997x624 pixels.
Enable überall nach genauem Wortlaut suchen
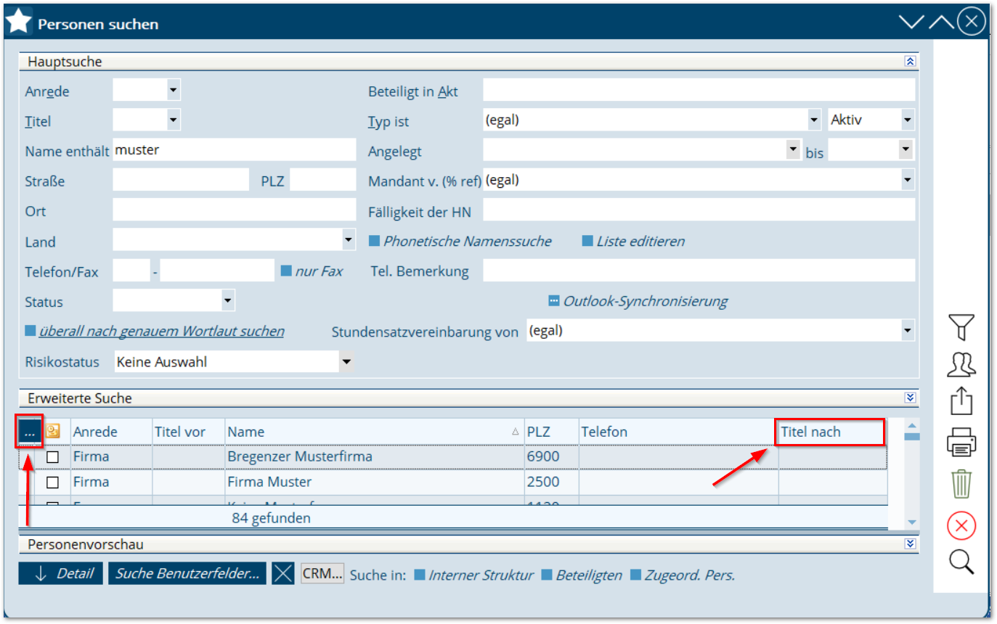(30, 331)
